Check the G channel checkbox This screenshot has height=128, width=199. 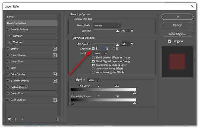[103, 49]
